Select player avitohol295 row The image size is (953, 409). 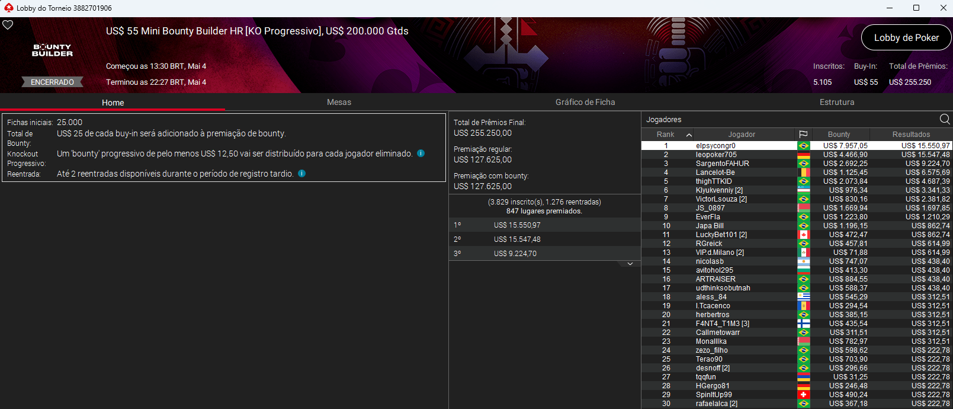coord(797,270)
